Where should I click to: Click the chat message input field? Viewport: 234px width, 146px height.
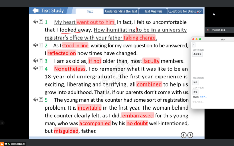pos(210,102)
